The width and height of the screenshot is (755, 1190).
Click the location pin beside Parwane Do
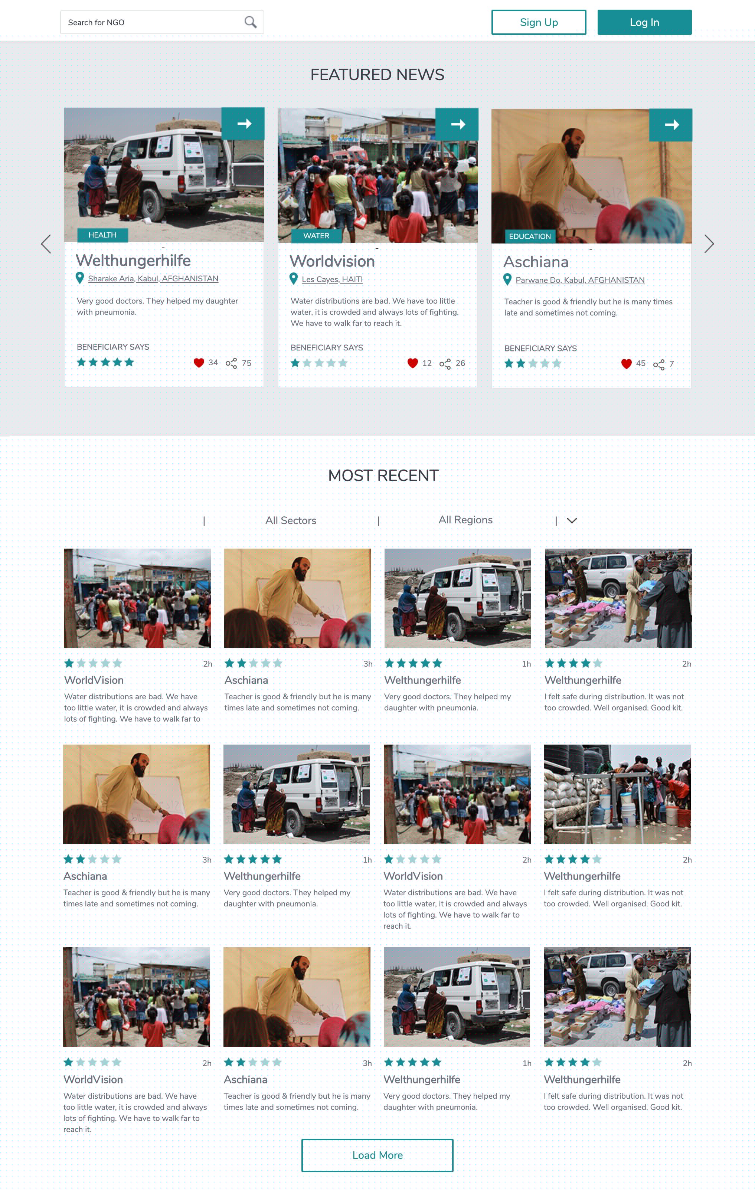point(507,280)
